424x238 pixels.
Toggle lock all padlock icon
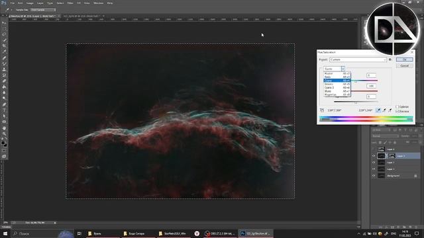pyautogui.click(x=395, y=143)
